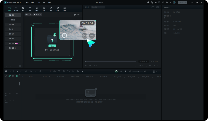Viewport: 208px width, 121px height.
Task: Open the media panel more options (…)
Action: (79, 15)
